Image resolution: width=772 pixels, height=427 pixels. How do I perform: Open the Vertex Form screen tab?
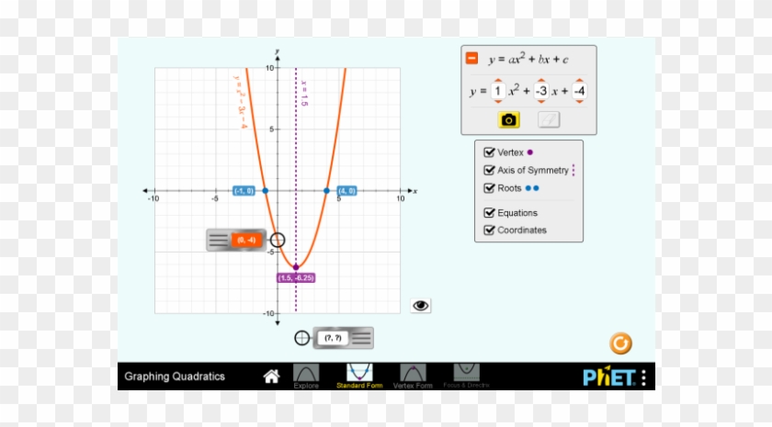(413, 376)
